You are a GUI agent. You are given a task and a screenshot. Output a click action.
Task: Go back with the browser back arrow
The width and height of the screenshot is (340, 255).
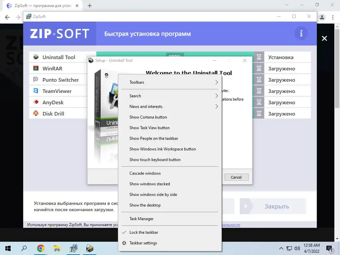point(7,17)
